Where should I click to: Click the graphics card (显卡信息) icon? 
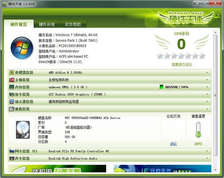pos(12,94)
